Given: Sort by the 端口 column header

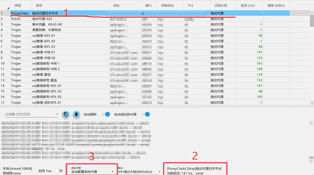Looking at the screenshot, I should click(149, 5).
